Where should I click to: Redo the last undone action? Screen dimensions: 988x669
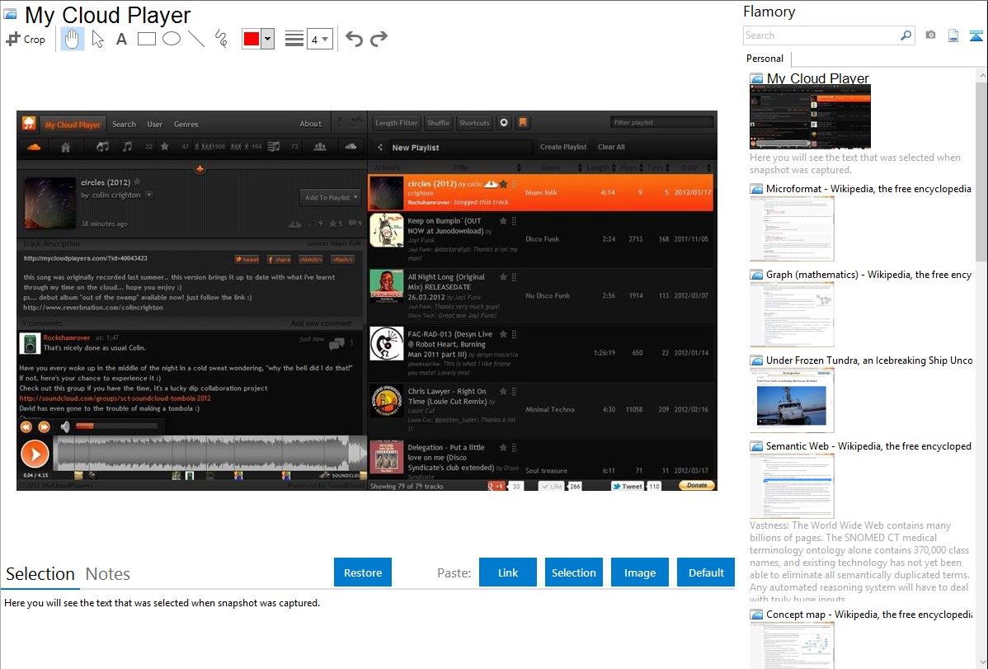[379, 39]
